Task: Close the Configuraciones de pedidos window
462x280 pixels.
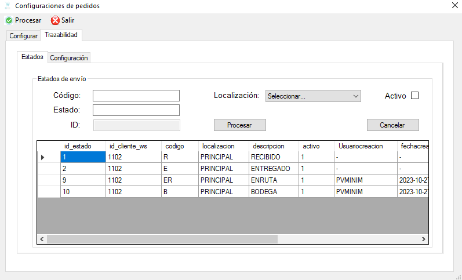Action: coord(454,6)
